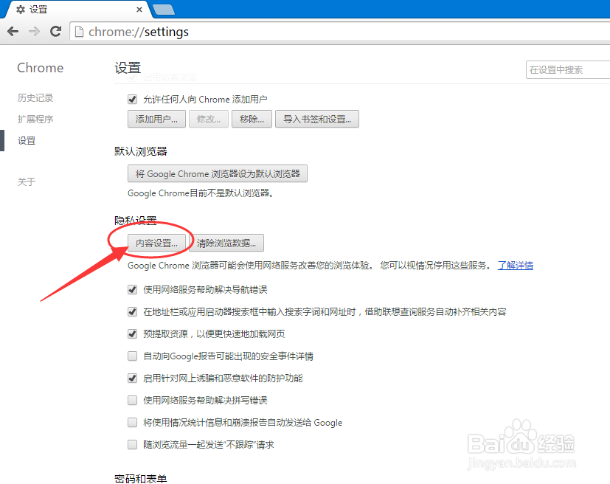
Task: Open 扩展程序 in sidebar
Action: (35, 119)
